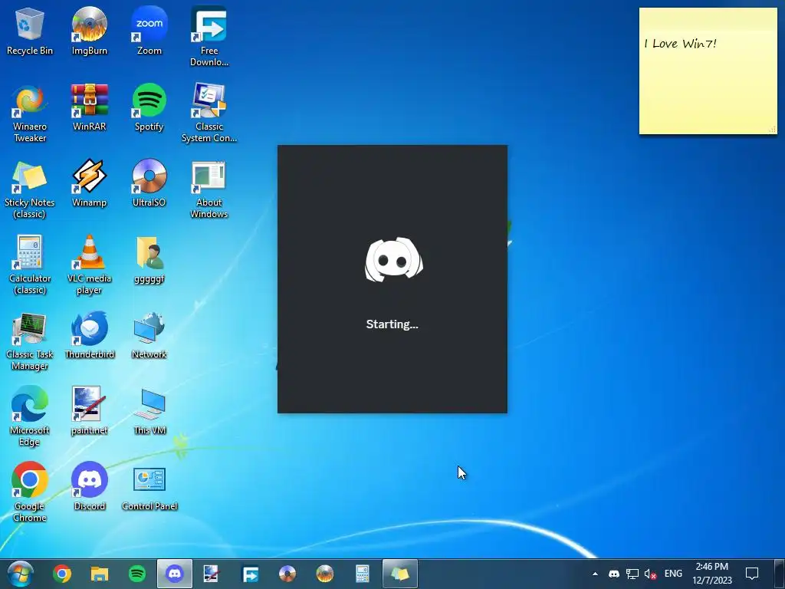Select the paint.net desktop shortcut
Image resolution: width=785 pixels, height=589 pixels.
89,411
